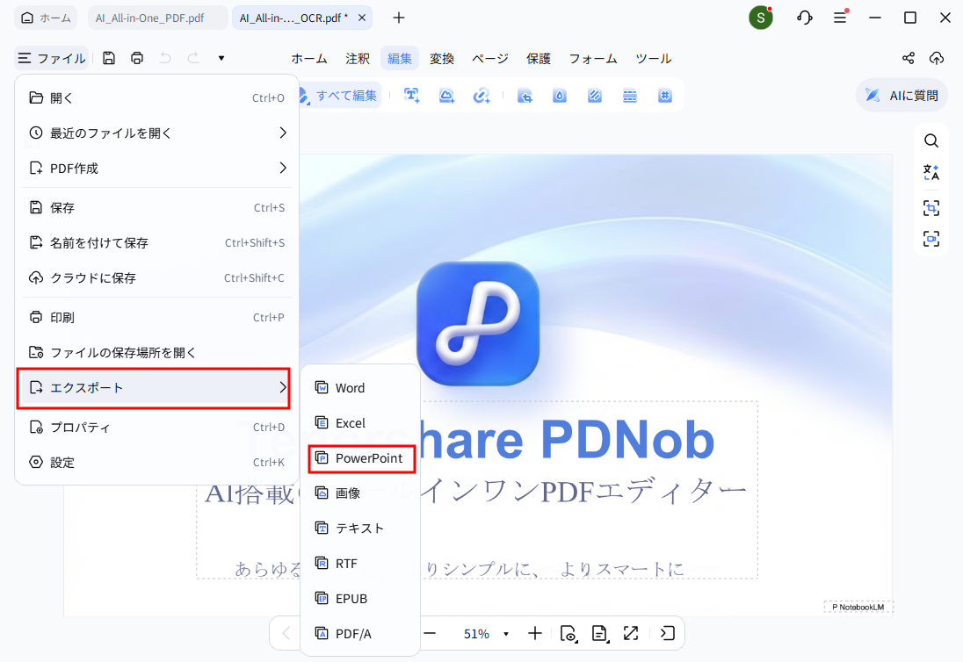Open a new tab with plus button

point(399,18)
